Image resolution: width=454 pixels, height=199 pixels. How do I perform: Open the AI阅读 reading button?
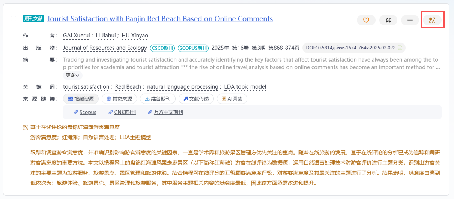[x=232, y=99]
